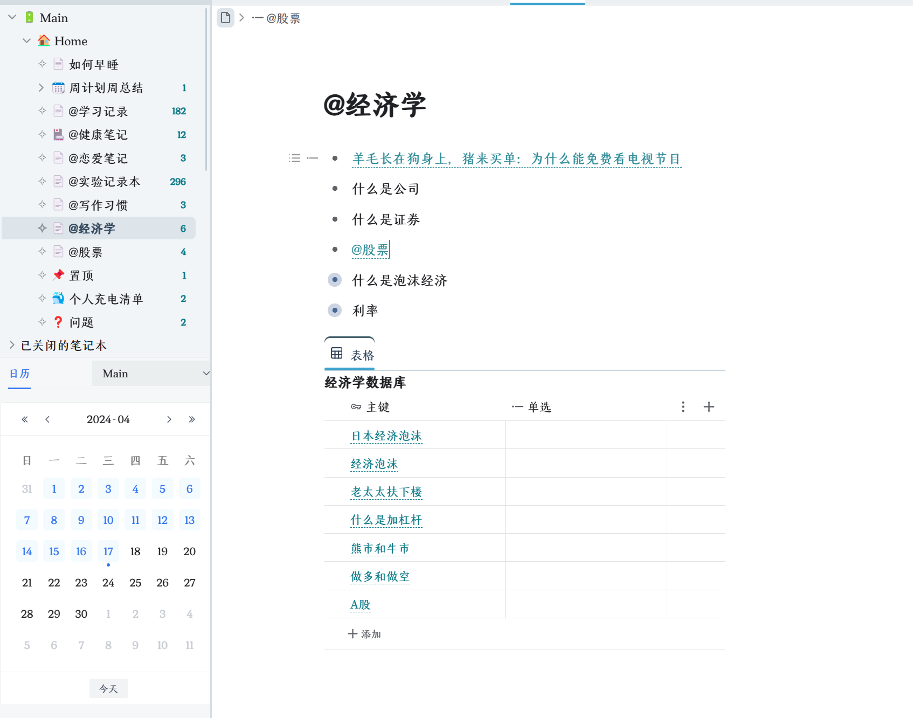Add a new column to the database
Image resolution: width=913 pixels, height=718 pixels.
tap(709, 407)
